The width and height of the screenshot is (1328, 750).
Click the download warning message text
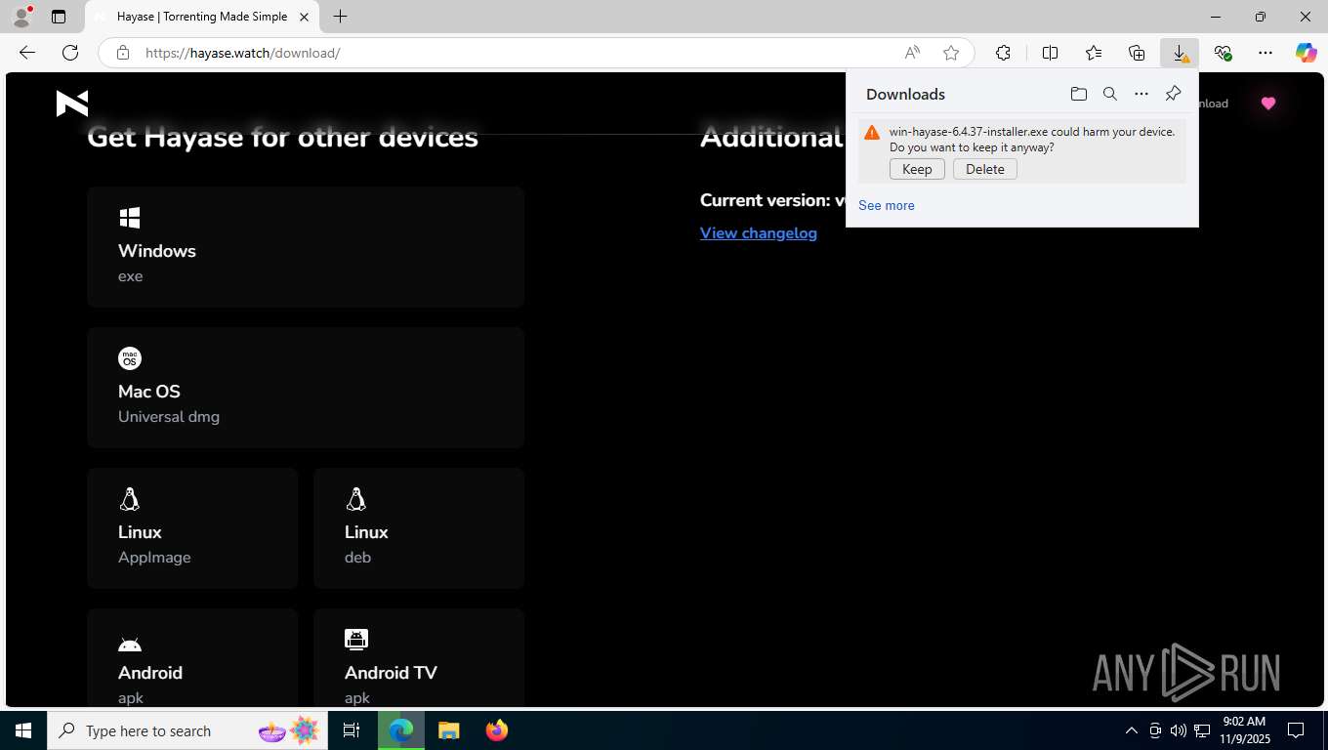click(x=1032, y=139)
